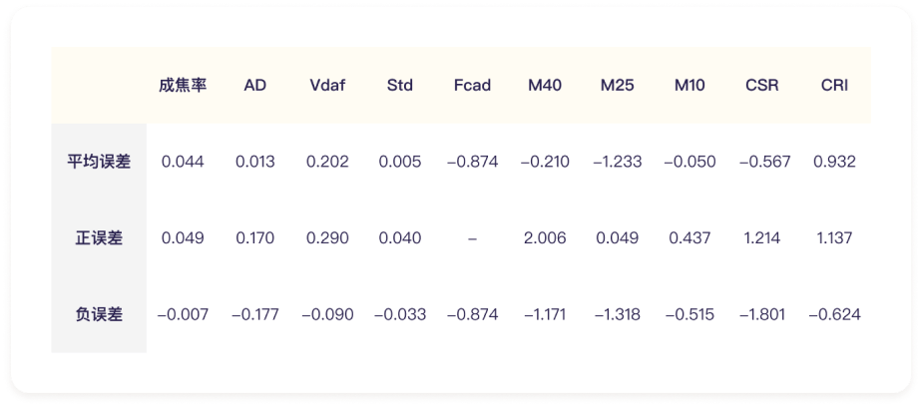The image size is (920, 406).
Task: Click the M25 column header
Action: 617,86
